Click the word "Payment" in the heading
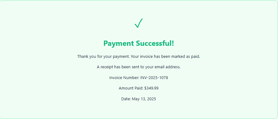Viewport: 278px width, 119px height. tap(118, 43)
